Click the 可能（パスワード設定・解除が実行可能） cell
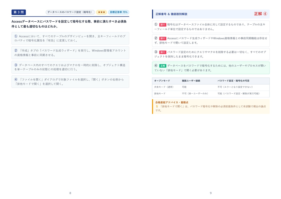Viewport: 281px width, 199px height. 238,94
